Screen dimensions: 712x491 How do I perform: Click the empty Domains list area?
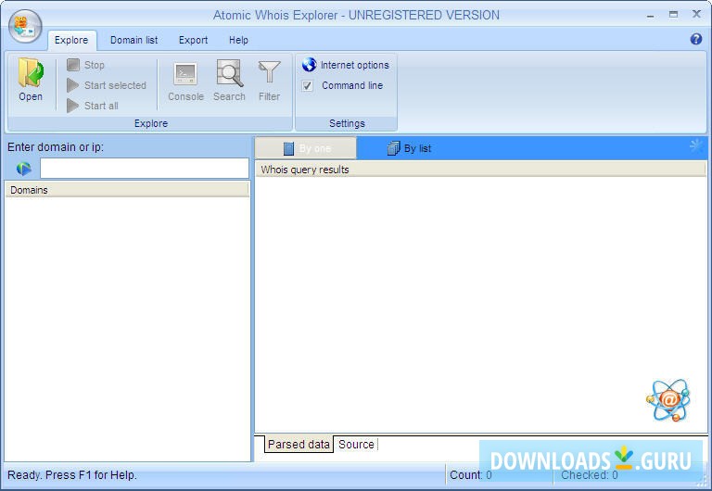(x=127, y=329)
